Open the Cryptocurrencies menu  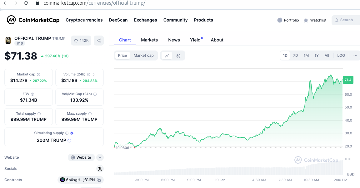pos(84,20)
